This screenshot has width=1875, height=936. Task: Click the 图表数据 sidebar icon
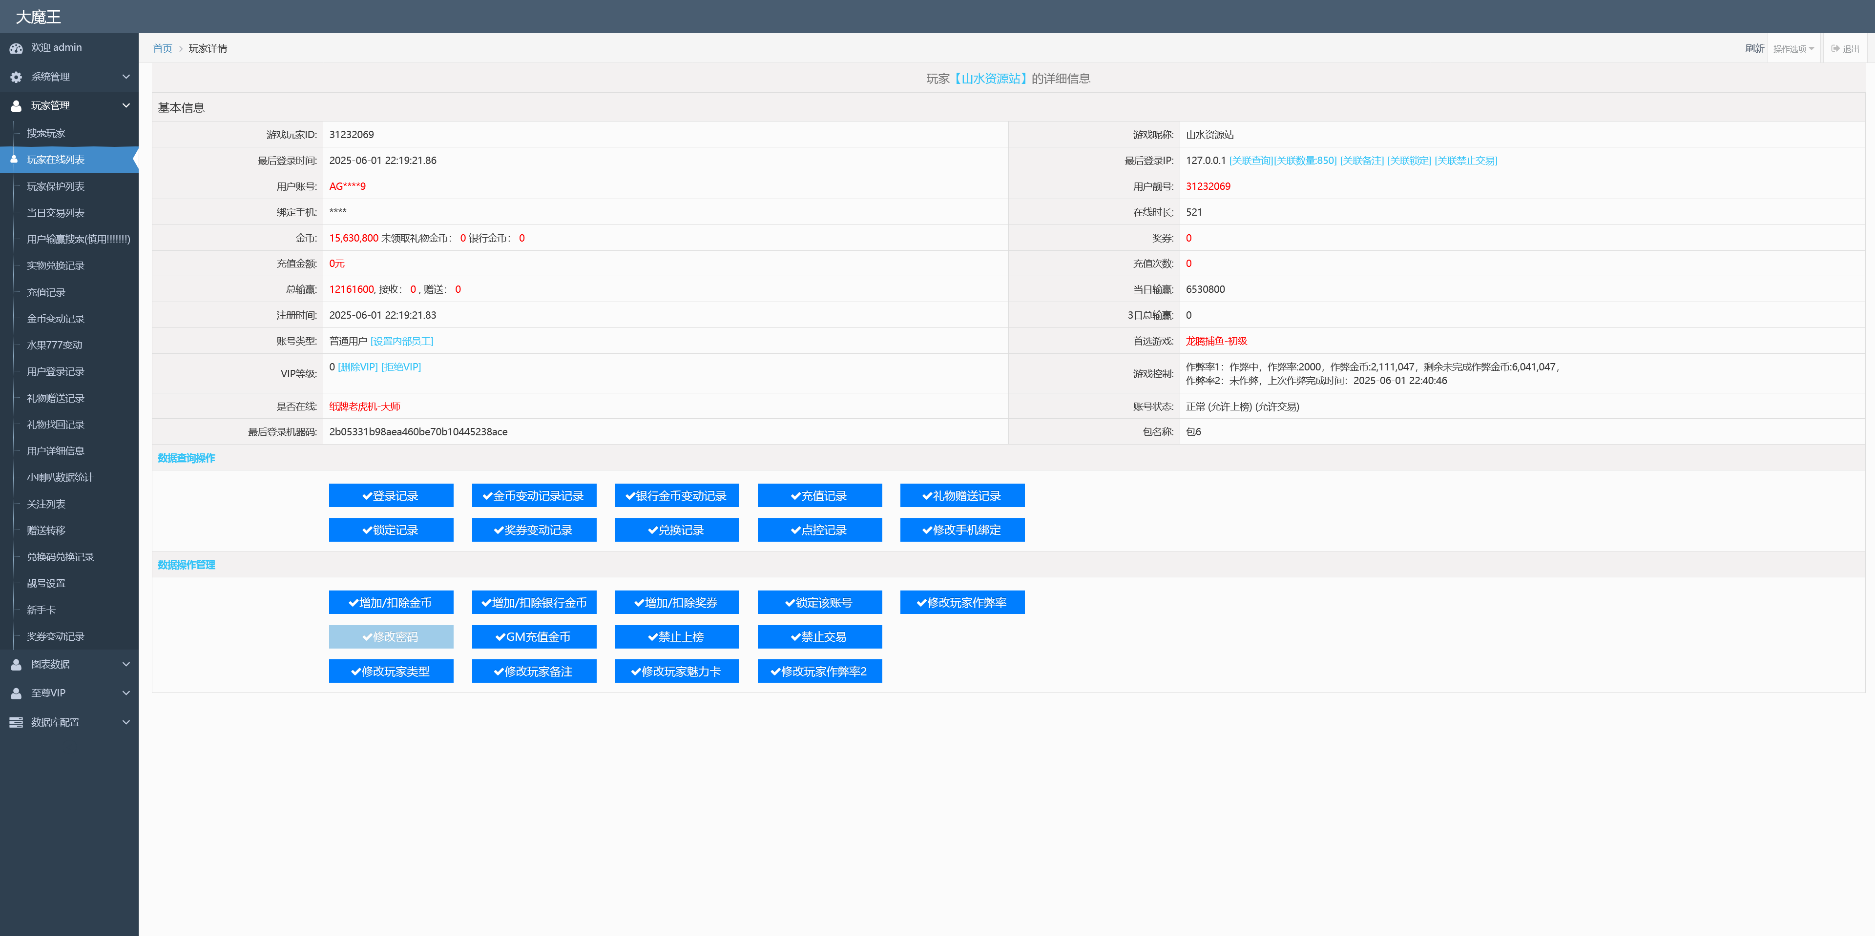[x=16, y=665]
